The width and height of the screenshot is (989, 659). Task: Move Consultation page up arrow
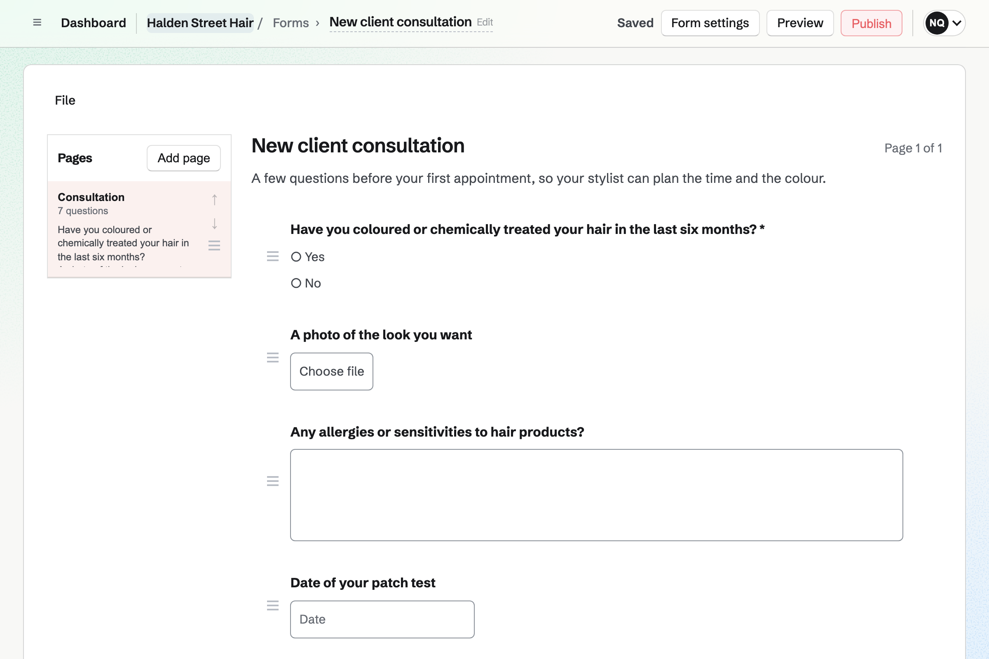[214, 200]
